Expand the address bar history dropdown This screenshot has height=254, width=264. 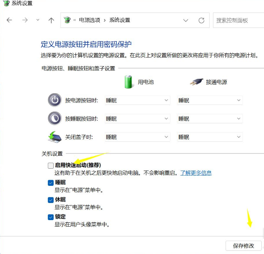[186, 20]
